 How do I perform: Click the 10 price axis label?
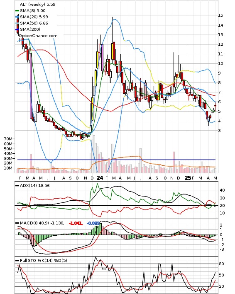point(220,64)
